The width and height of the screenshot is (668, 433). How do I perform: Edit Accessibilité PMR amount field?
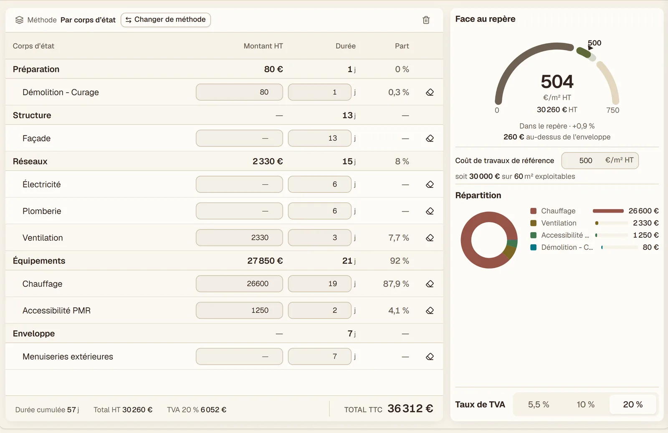(x=239, y=310)
